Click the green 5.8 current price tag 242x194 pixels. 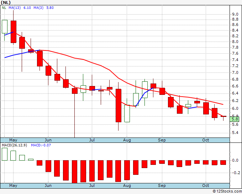pyautogui.click(x=235, y=119)
